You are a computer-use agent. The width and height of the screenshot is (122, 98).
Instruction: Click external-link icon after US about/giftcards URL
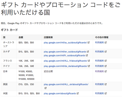(x=78, y=93)
